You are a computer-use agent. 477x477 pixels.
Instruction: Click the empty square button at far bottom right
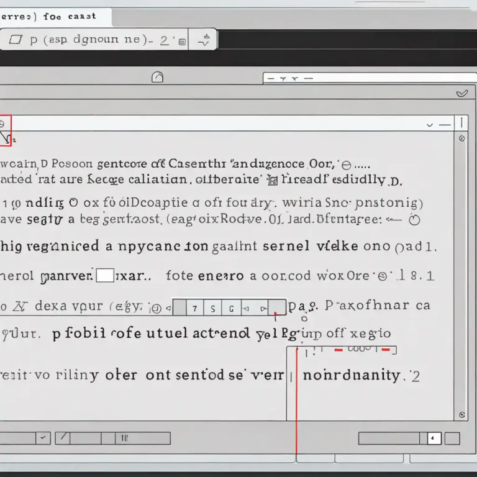452,438
